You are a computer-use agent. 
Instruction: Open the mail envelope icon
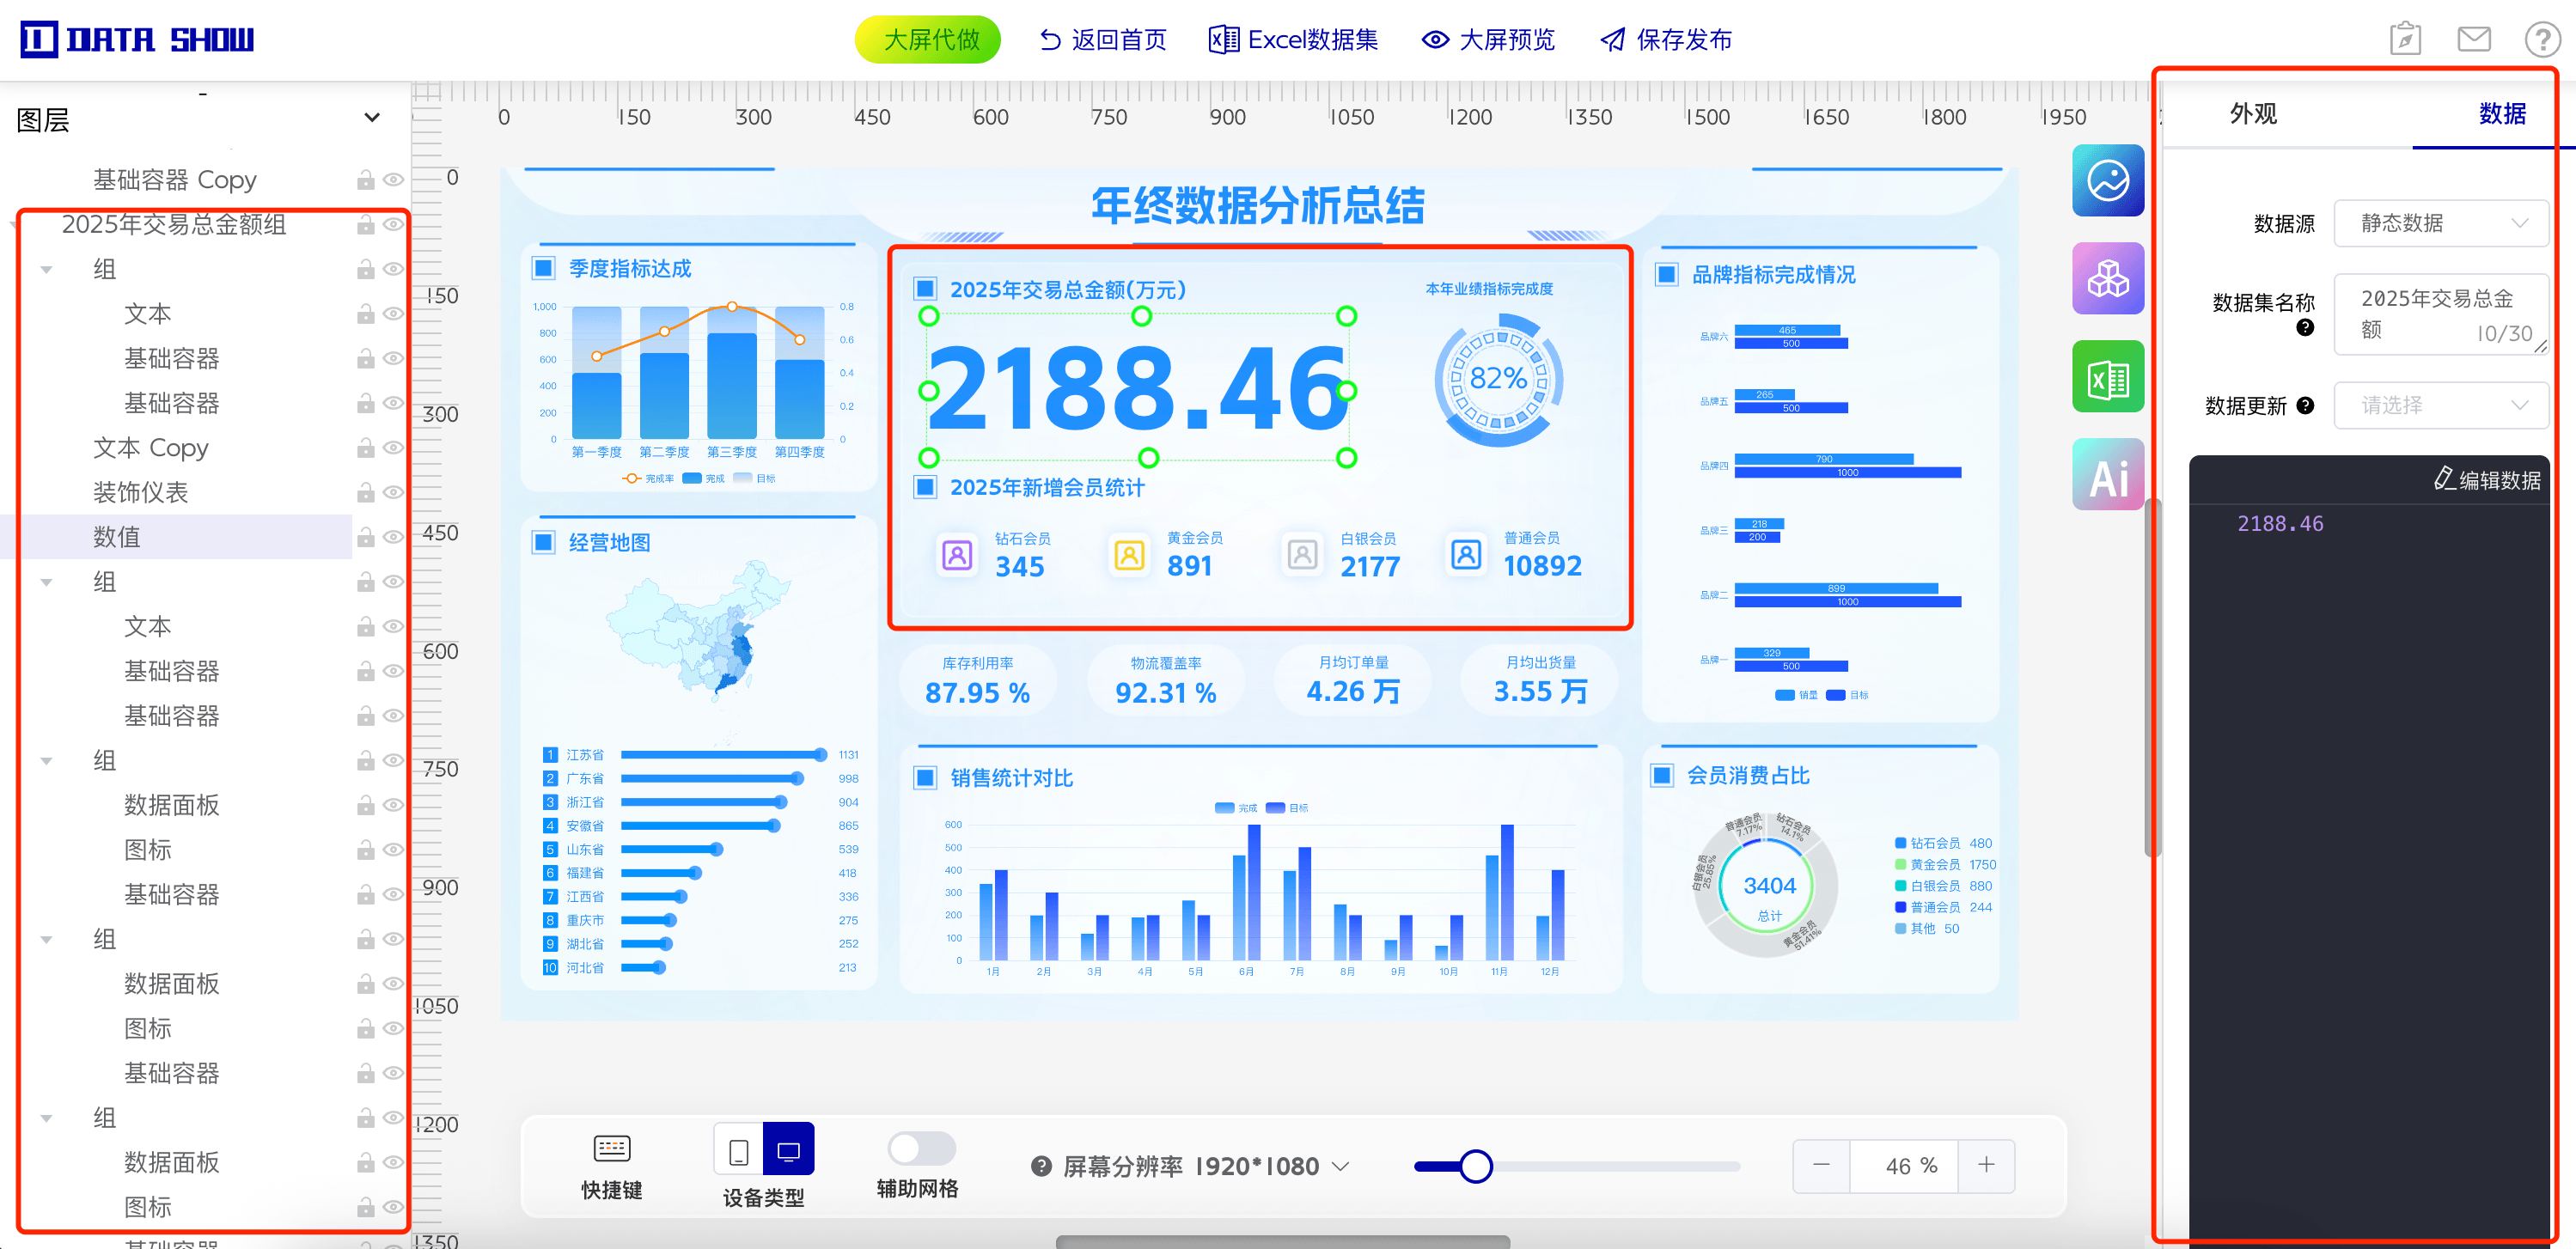click(2473, 40)
